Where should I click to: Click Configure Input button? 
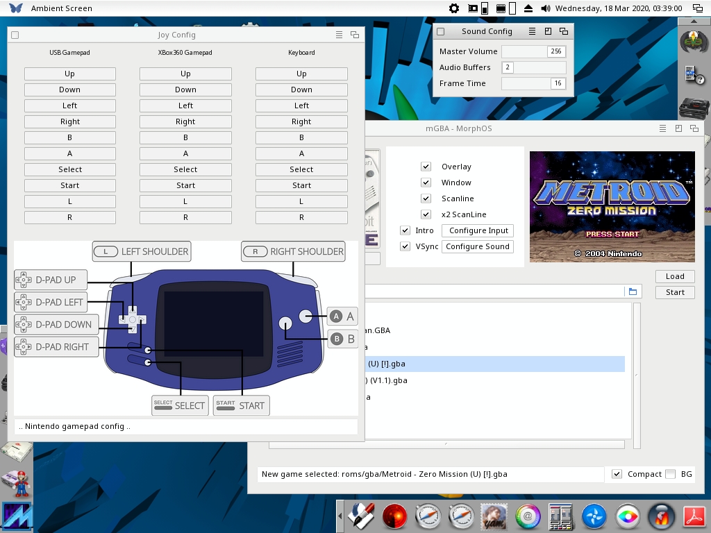478,230
